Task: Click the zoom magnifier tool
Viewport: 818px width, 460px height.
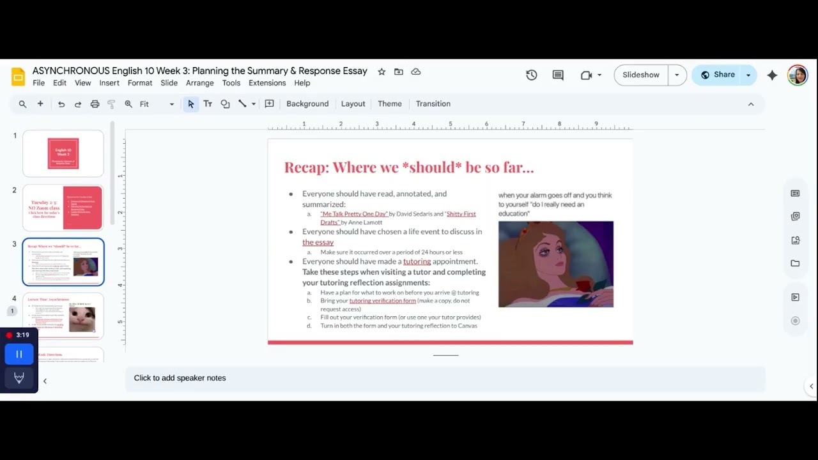Action: (128, 103)
